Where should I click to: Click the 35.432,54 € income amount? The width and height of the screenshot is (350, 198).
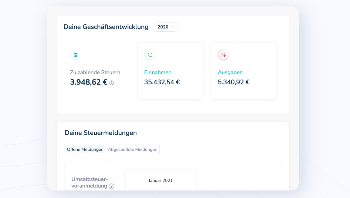point(162,82)
